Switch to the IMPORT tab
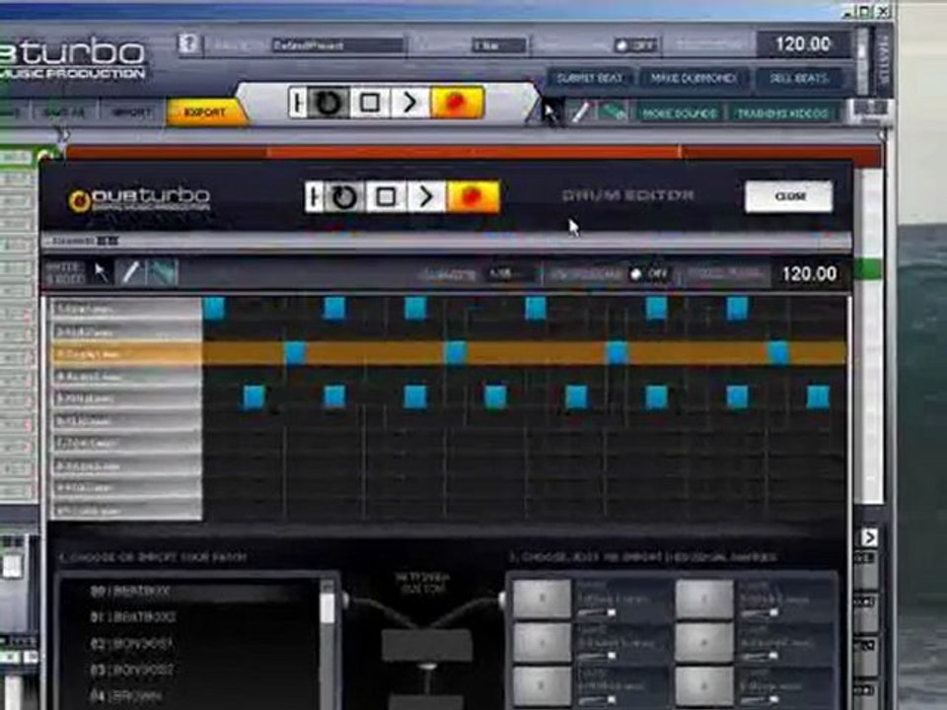The image size is (947, 710). 131,112
